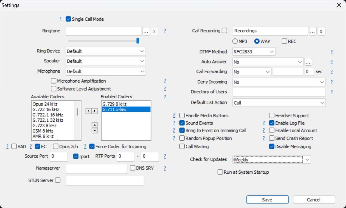Browse for the Recordings folder
This screenshot has width=346, height=208.
click(x=313, y=31)
